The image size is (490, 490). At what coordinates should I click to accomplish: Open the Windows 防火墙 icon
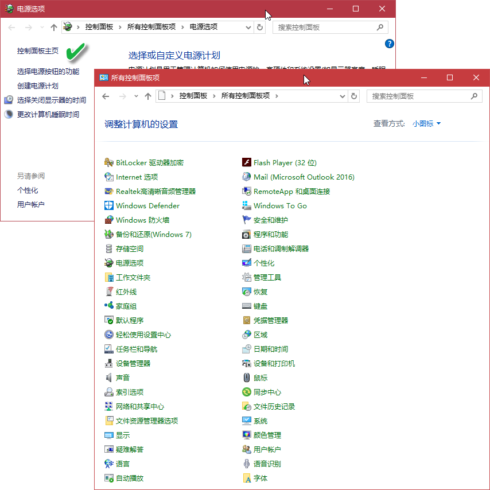pos(109,220)
